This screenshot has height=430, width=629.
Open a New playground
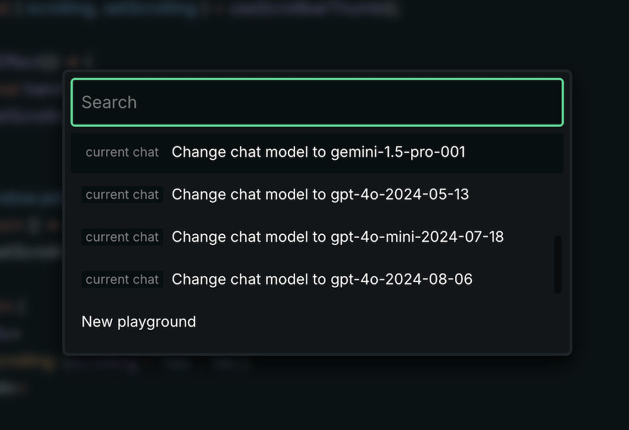tap(139, 322)
